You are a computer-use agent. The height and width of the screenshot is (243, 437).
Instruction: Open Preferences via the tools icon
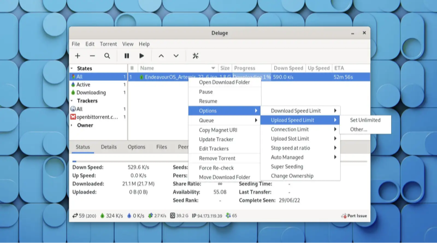[196, 56]
